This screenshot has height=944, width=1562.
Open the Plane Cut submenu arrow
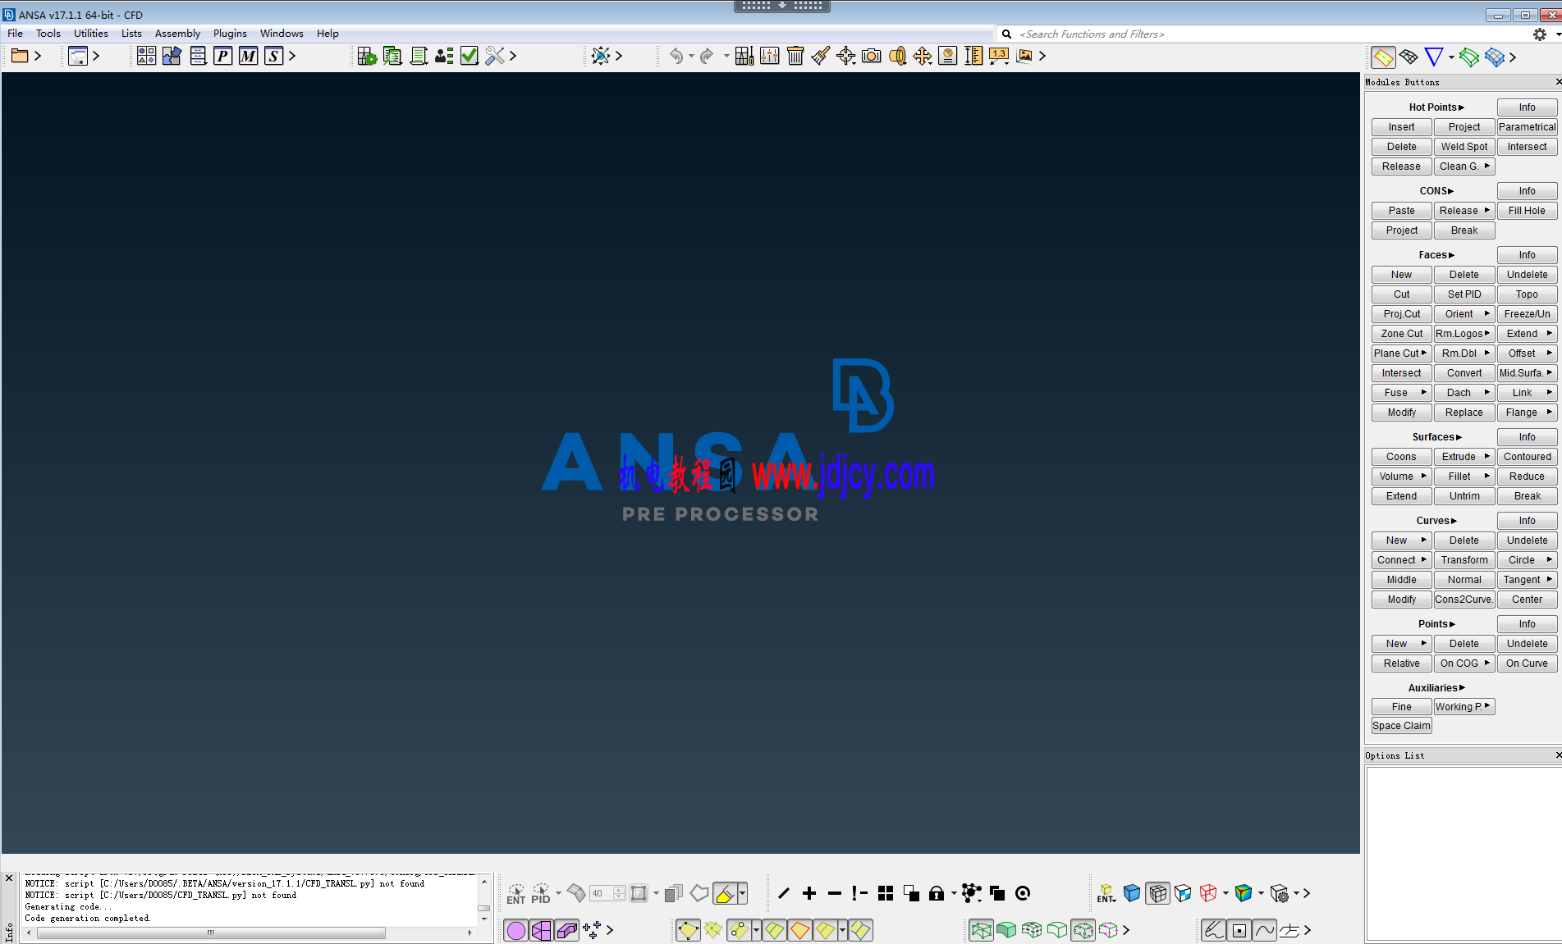1424,353
